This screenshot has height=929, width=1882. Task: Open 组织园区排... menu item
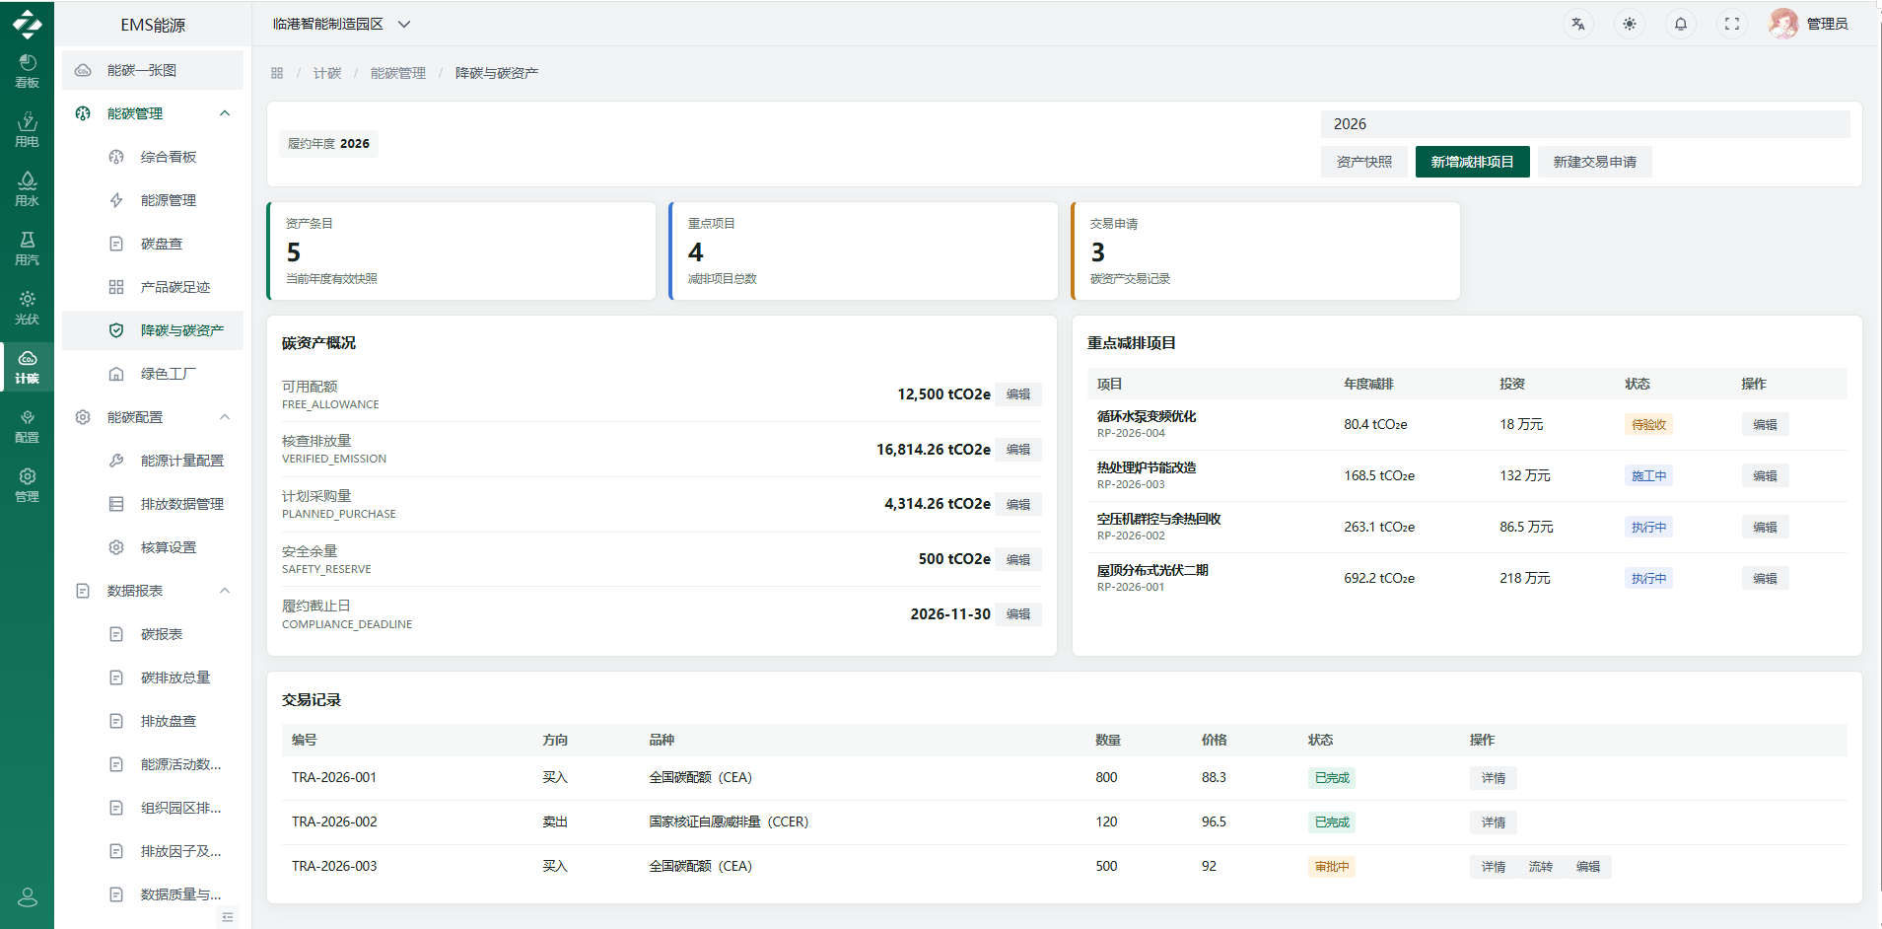[153, 808]
